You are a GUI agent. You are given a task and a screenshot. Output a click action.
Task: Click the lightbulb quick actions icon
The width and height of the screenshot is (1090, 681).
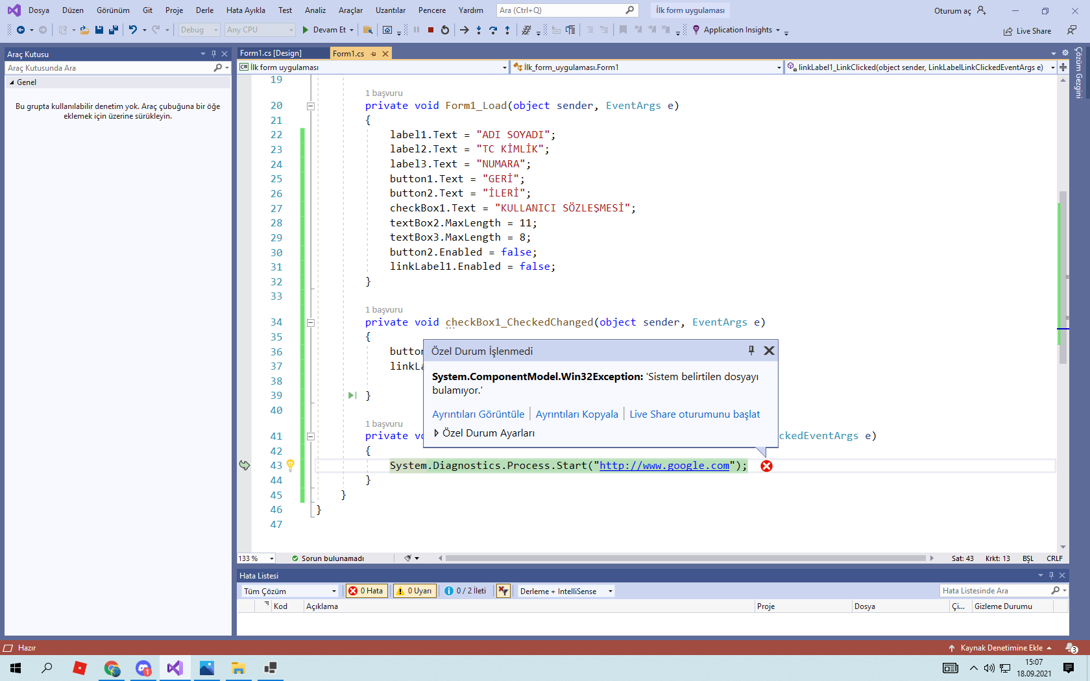click(291, 465)
